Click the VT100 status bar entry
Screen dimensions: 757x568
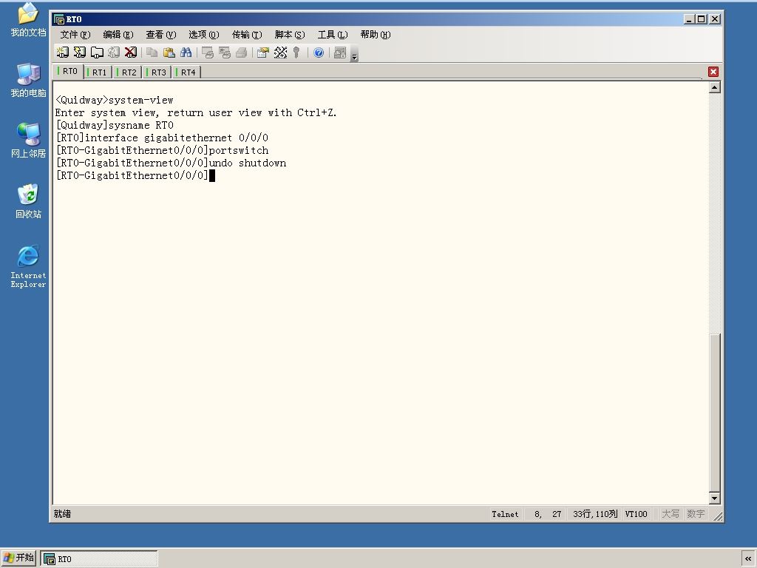pos(636,515)
